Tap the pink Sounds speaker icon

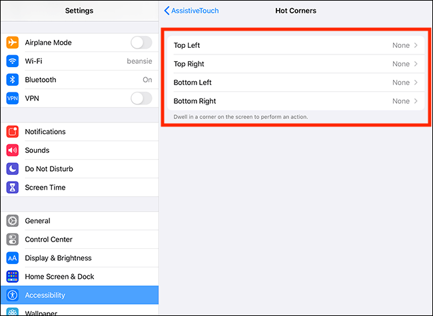(13, 150)
